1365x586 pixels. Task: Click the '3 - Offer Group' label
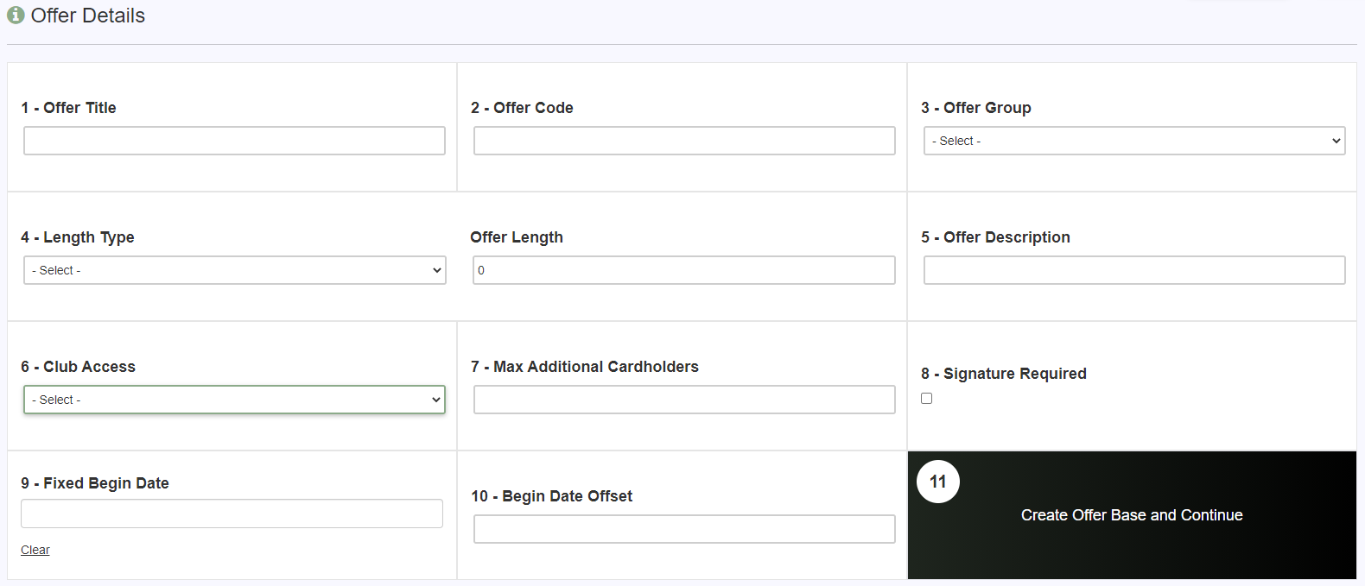pos(976,108)
